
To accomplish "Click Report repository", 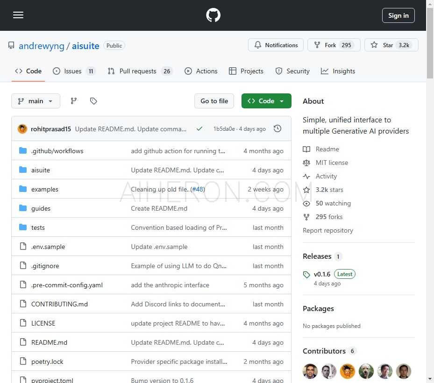I will pos(328,231).
